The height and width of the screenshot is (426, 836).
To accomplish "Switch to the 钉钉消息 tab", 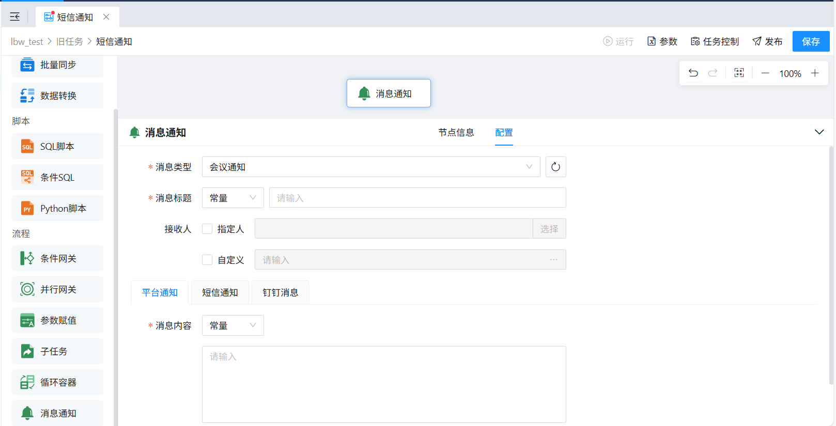I will coord(280,293).
